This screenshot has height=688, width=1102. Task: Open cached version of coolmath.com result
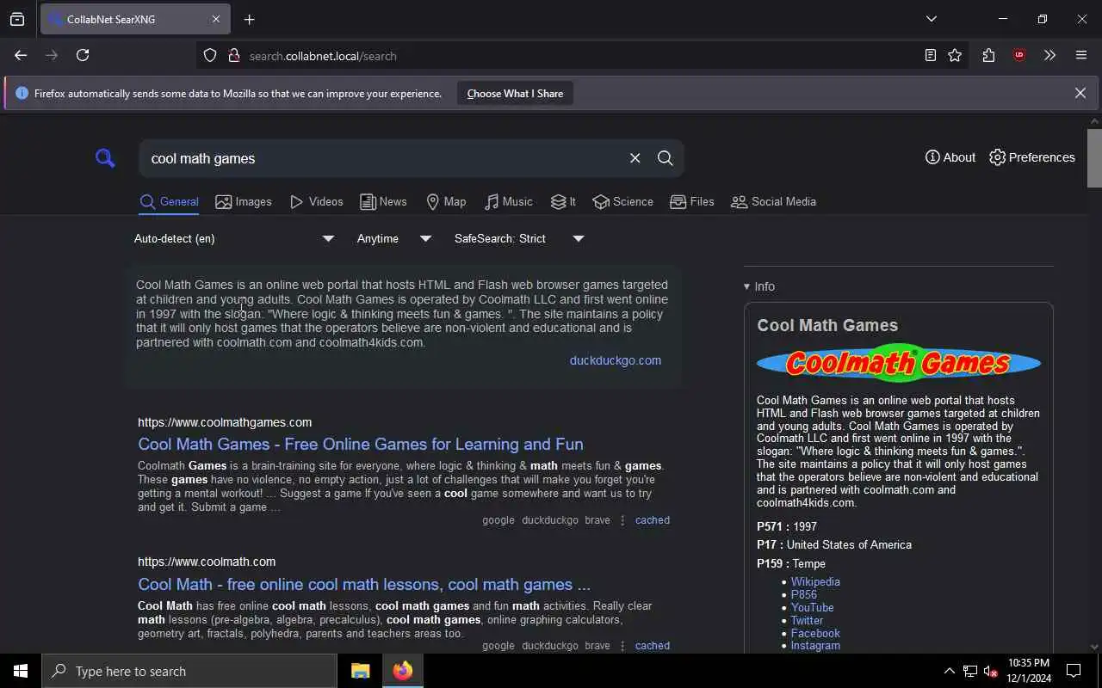coord(653,646)
